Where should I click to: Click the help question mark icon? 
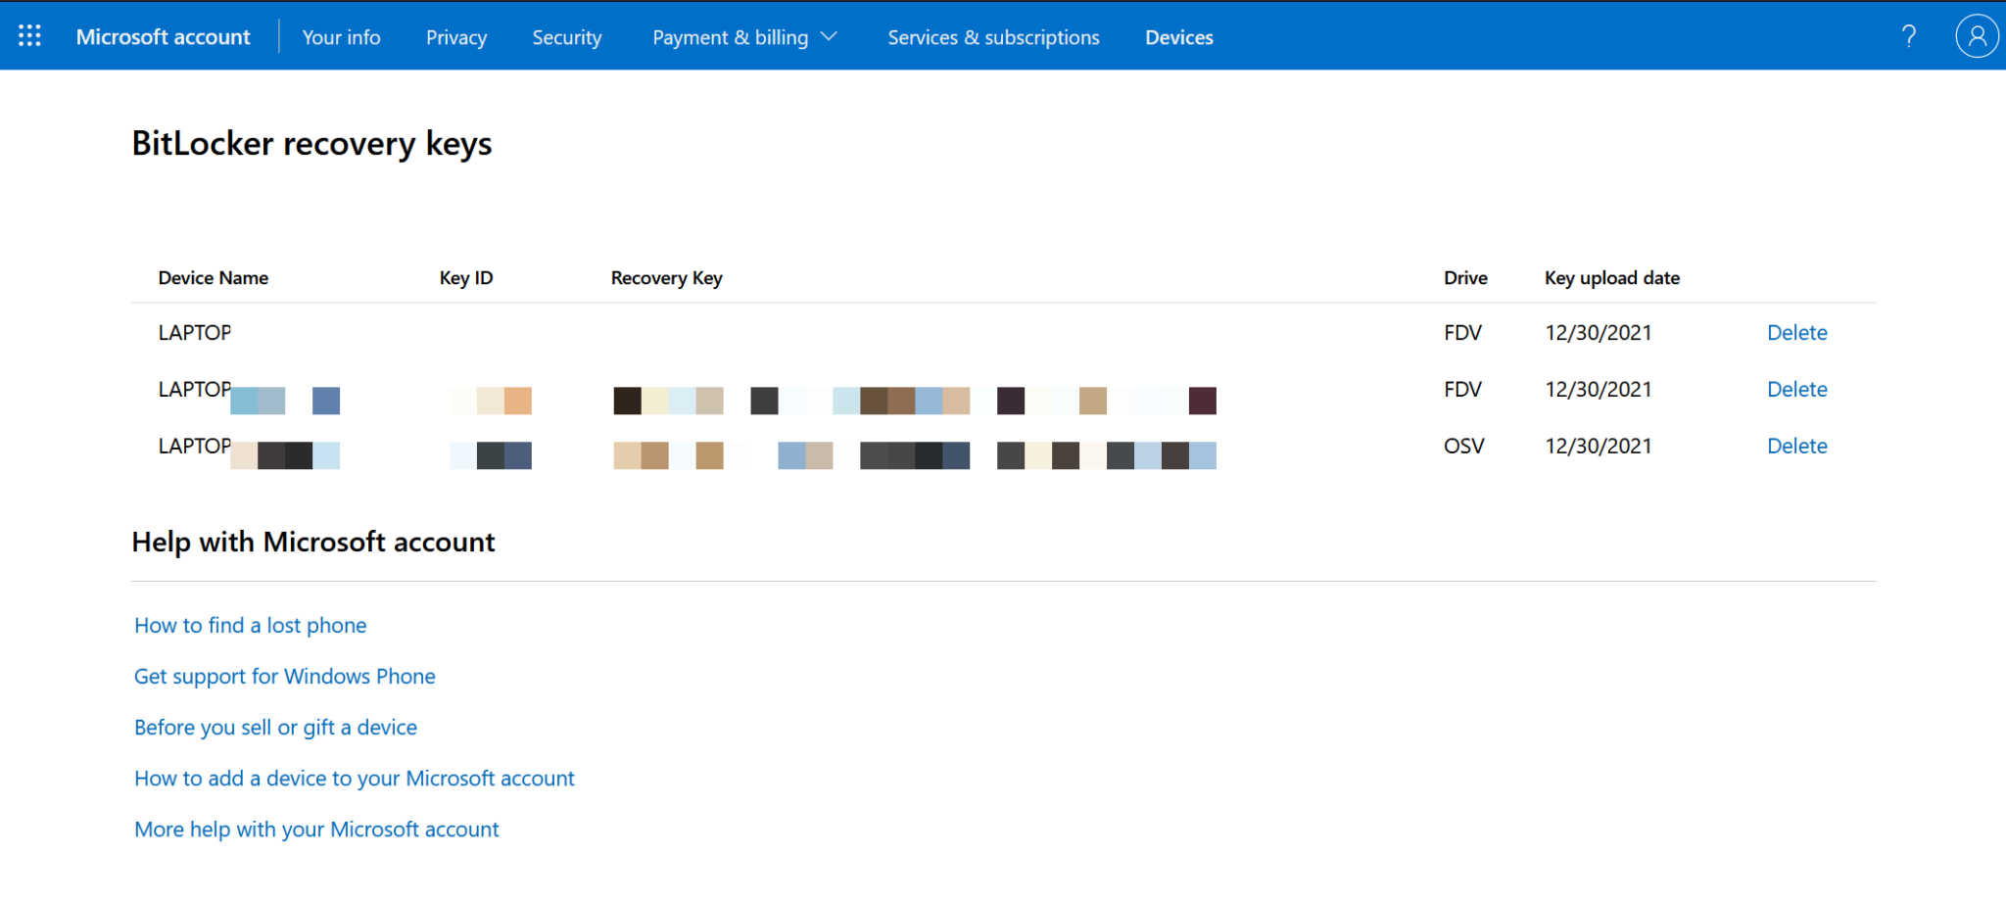[x=1908, y=36]
